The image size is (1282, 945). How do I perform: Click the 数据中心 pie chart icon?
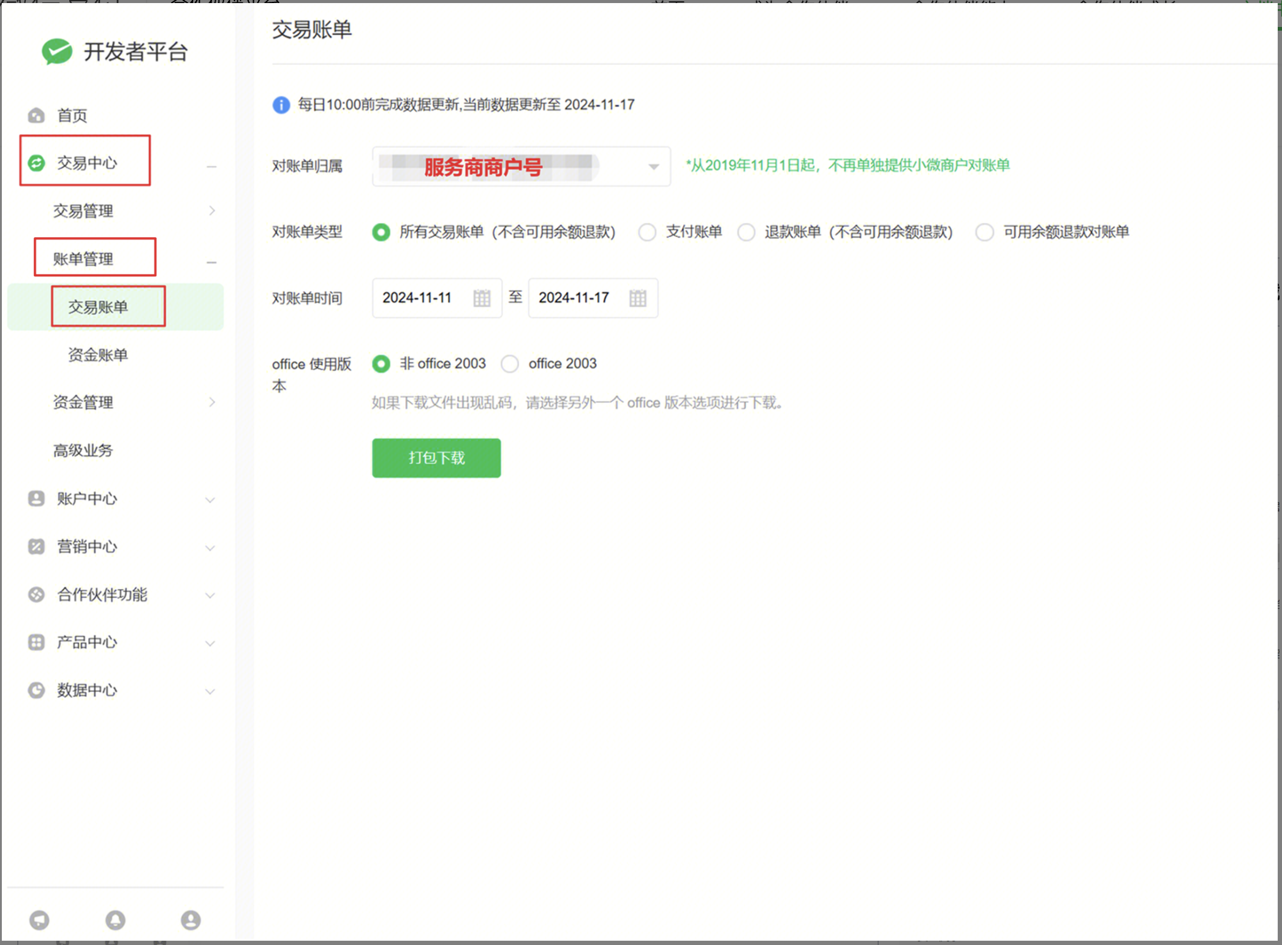coord(36,690)
